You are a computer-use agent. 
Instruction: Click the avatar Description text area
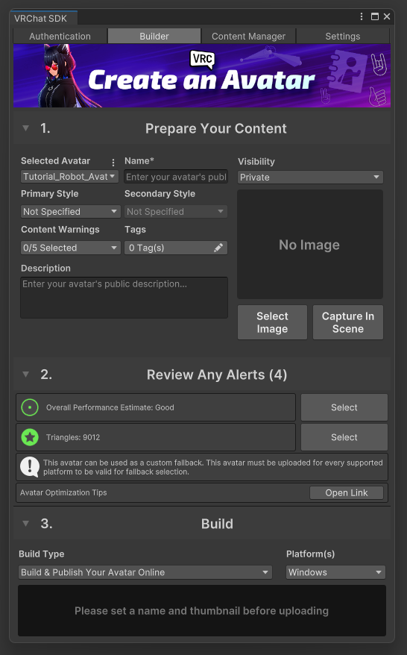coord(124,298)
